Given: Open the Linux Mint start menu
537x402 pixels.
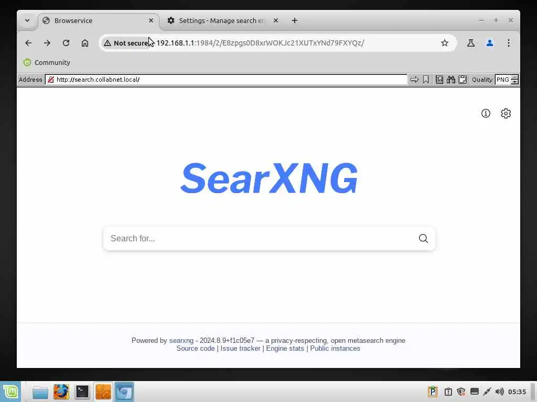Looking at the screenshot, I should 10,392.
